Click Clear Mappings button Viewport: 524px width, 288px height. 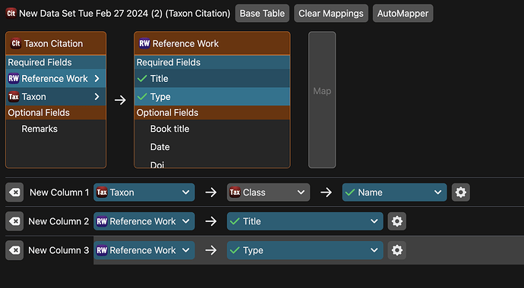click(331, 14)
